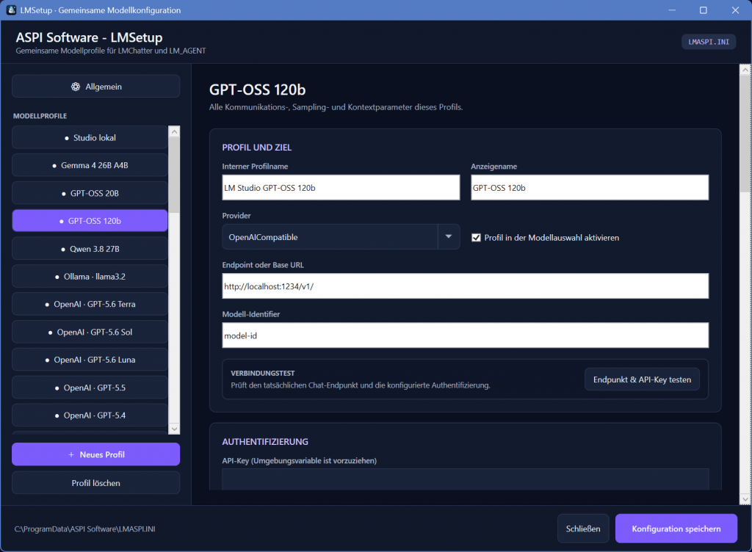Create a new profile with Neues Profil

click(96, 454)
